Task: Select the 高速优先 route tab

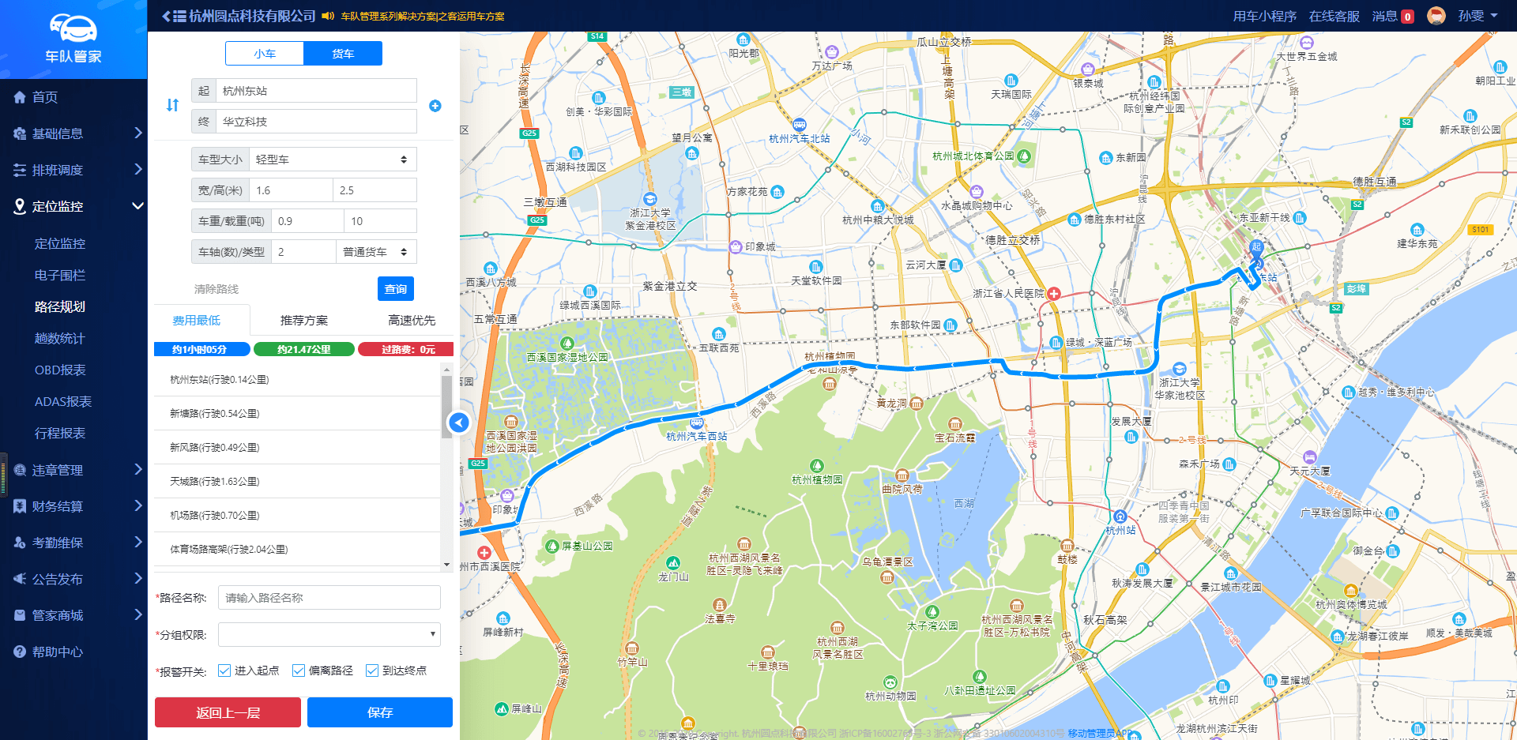Action: pyautogui.click(x=411, y=320)
